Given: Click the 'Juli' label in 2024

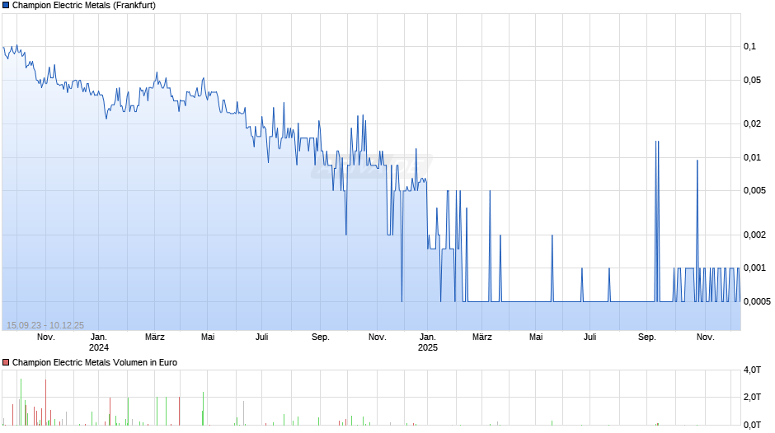Looking at the screenshot, I should (x=261, y=338).
